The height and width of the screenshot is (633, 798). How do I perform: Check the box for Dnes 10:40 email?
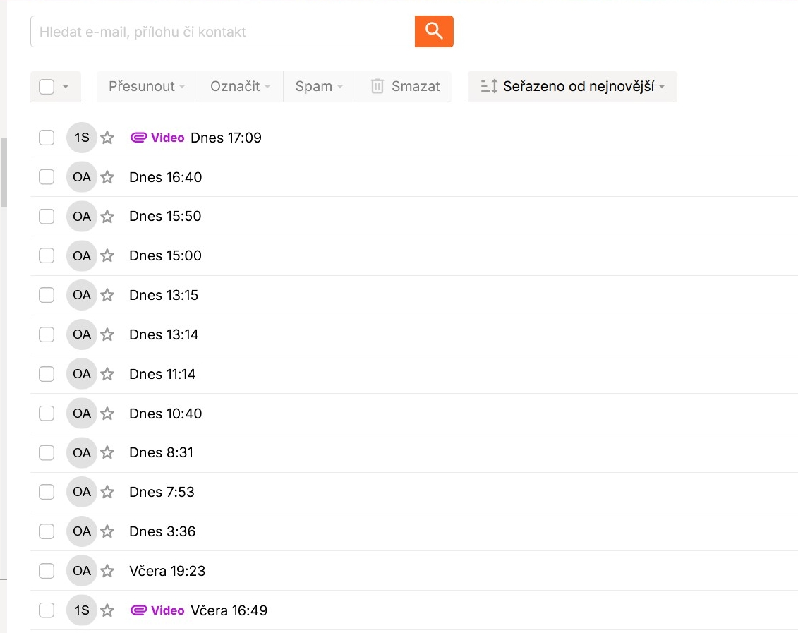[x=47, y=414]
